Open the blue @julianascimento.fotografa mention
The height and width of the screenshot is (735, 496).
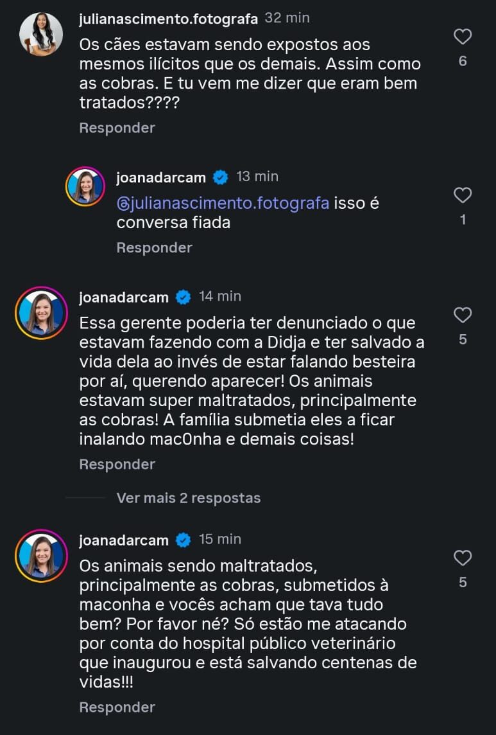point(223,204)
